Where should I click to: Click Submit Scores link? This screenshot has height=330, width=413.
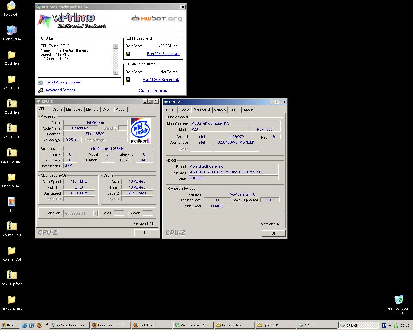point(153,91)
